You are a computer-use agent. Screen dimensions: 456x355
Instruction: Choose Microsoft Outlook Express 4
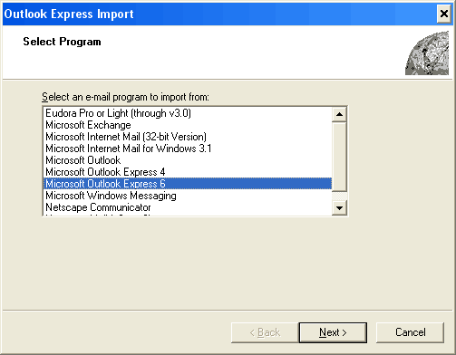[x=105, y=172]
